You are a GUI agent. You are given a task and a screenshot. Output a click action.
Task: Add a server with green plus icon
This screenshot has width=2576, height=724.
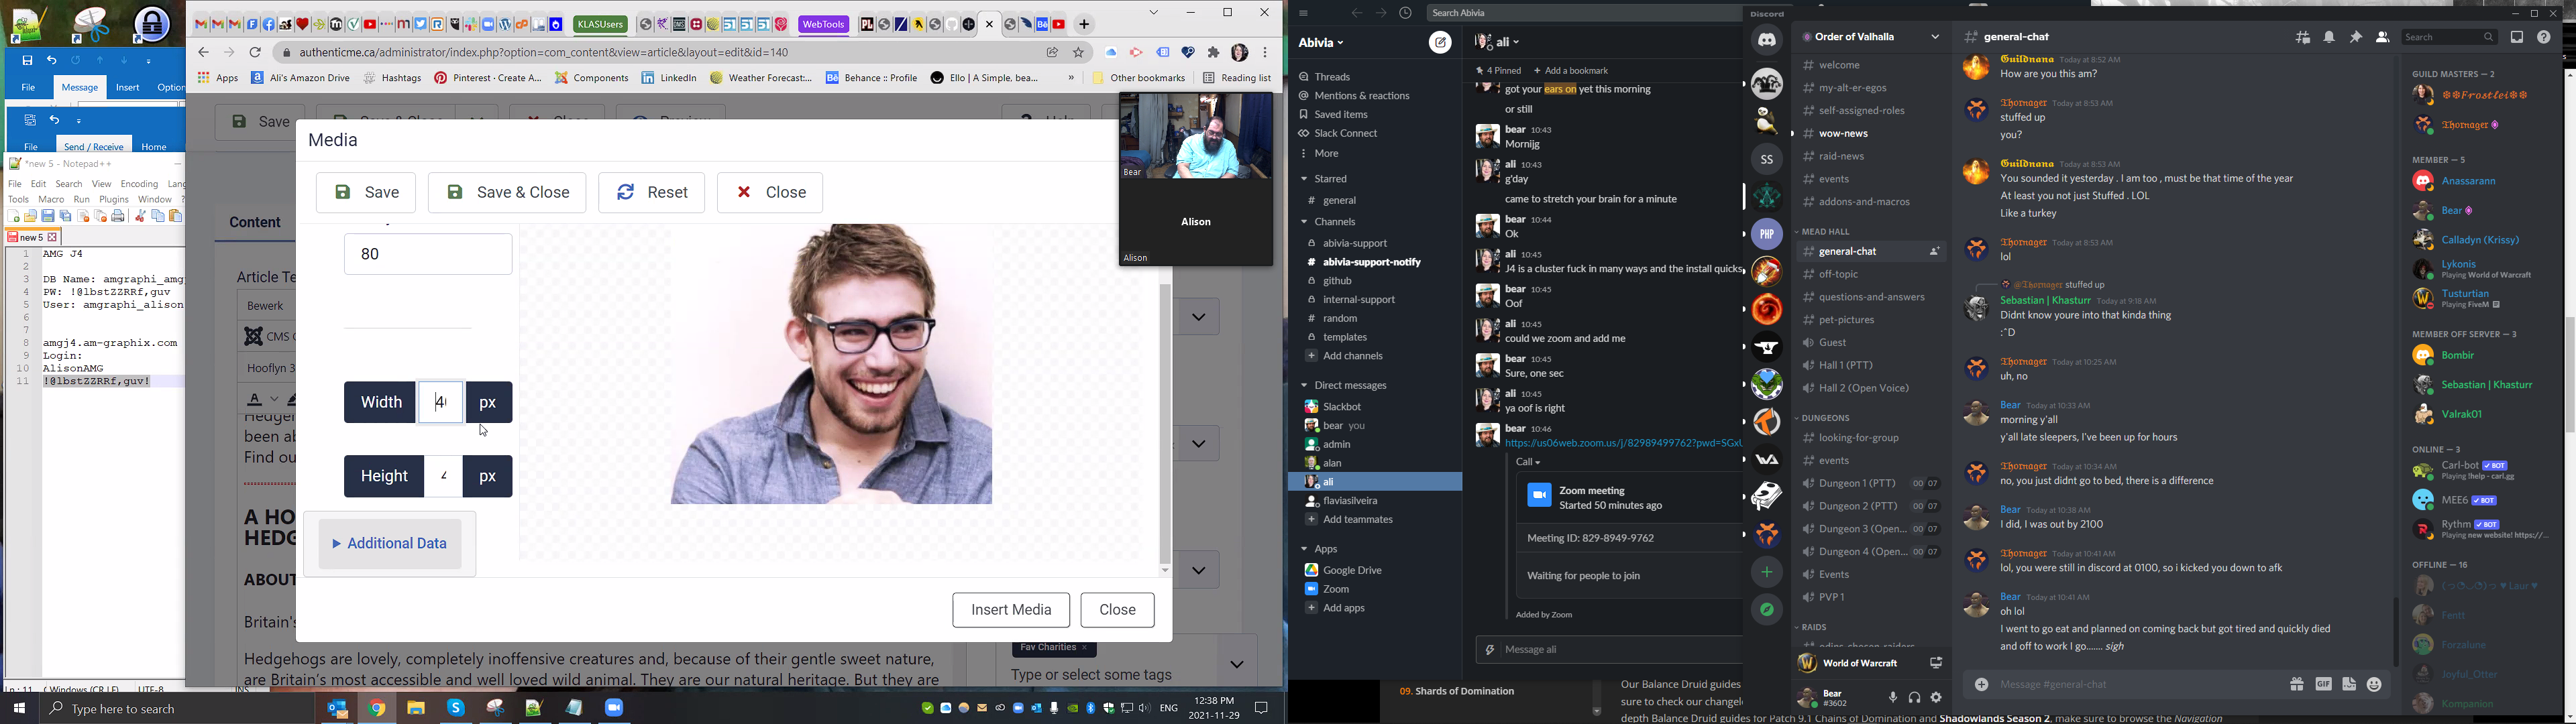1767,572
